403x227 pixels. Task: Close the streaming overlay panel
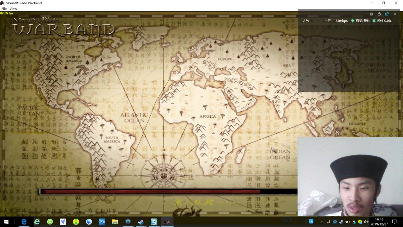(394, 14)
